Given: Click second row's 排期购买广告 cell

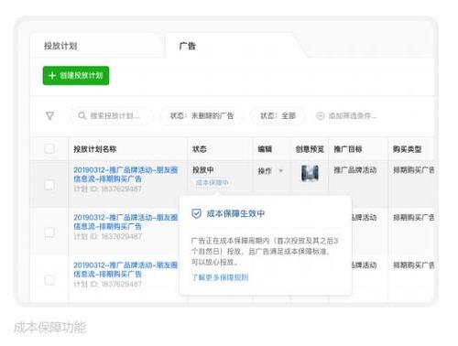Looking at the screenshot, I should (x=414, y=218).
